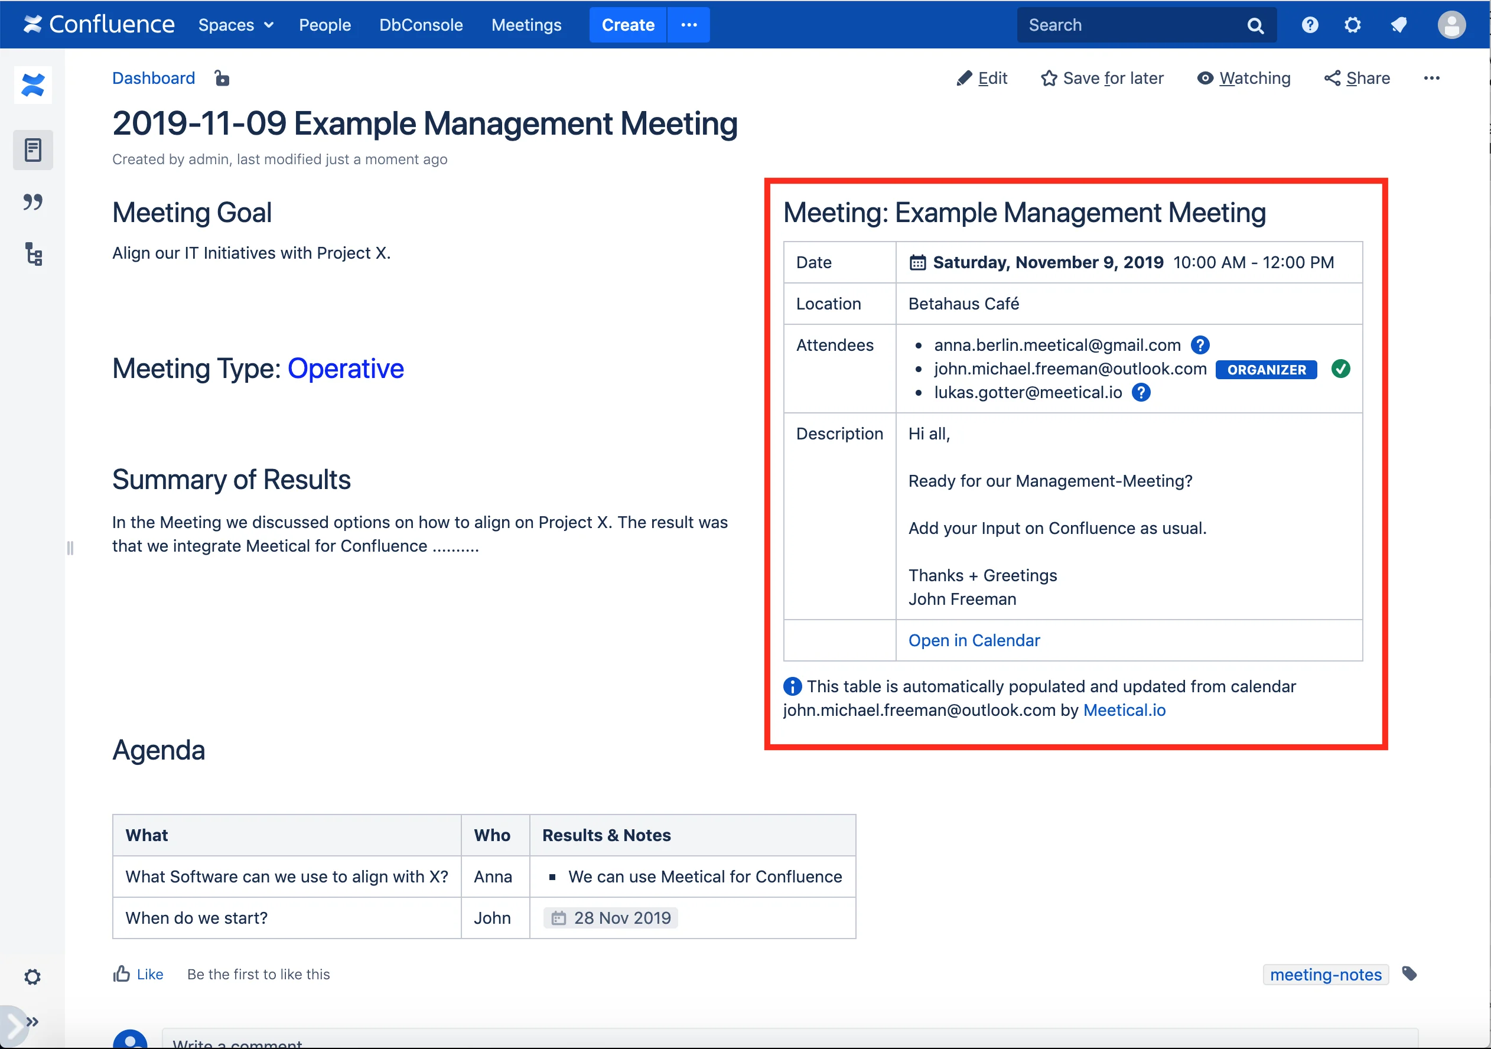
Task: Click 'anna.berlin.meetical@gmail.com' attendee text
Action: click(x=1057, y=346)
